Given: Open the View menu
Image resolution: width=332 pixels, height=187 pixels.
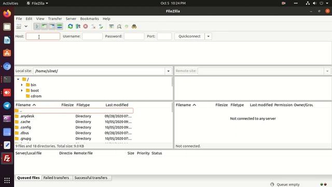Looking at the screenshot, I should [x=40, y=19].
